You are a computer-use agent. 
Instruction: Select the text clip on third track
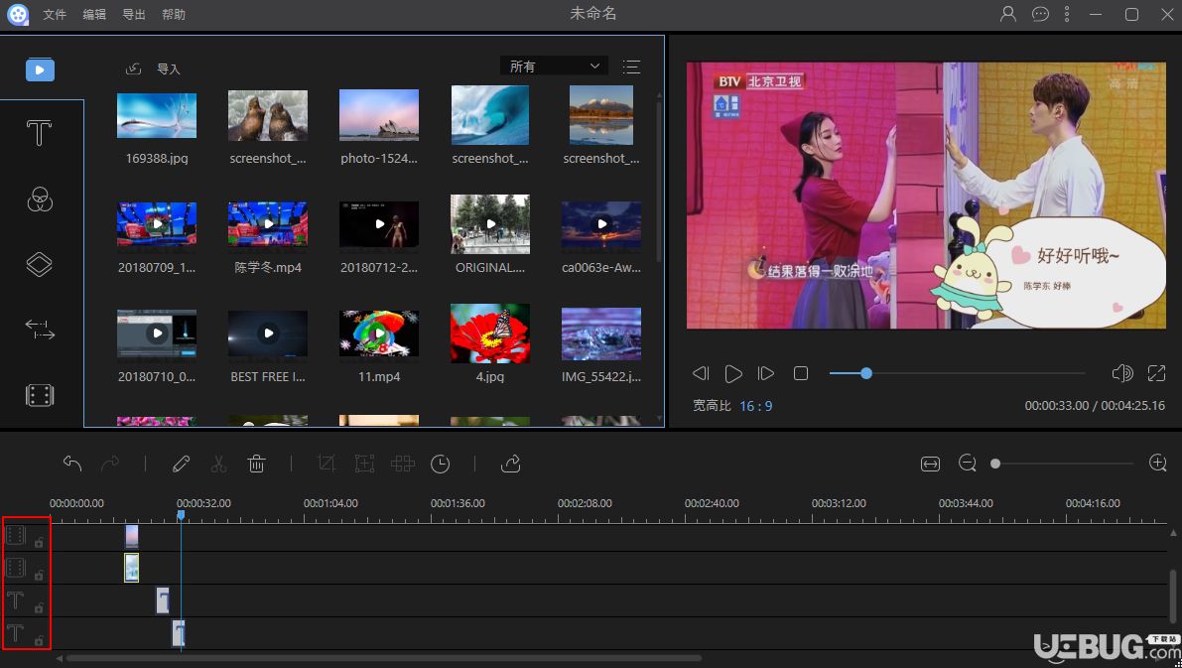(x=162, y=601)
